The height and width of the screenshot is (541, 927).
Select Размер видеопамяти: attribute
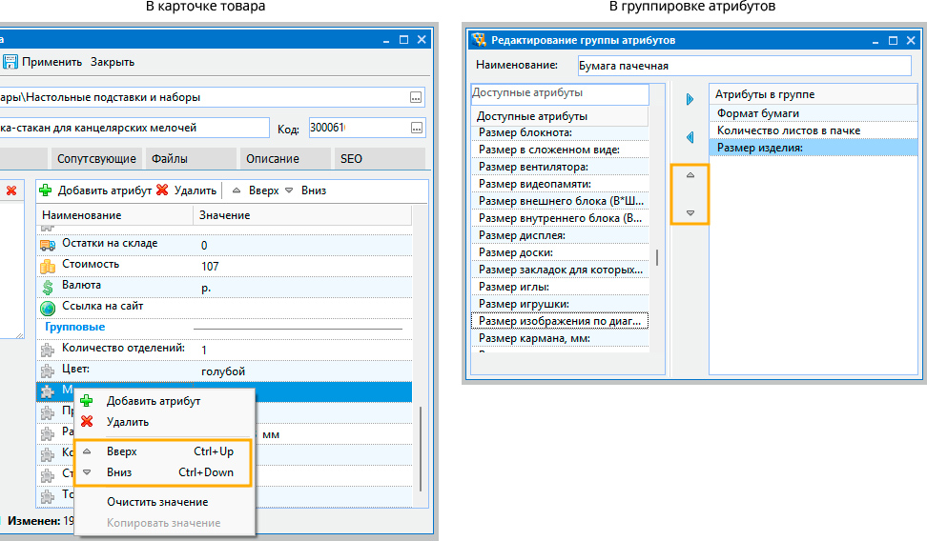560,184
